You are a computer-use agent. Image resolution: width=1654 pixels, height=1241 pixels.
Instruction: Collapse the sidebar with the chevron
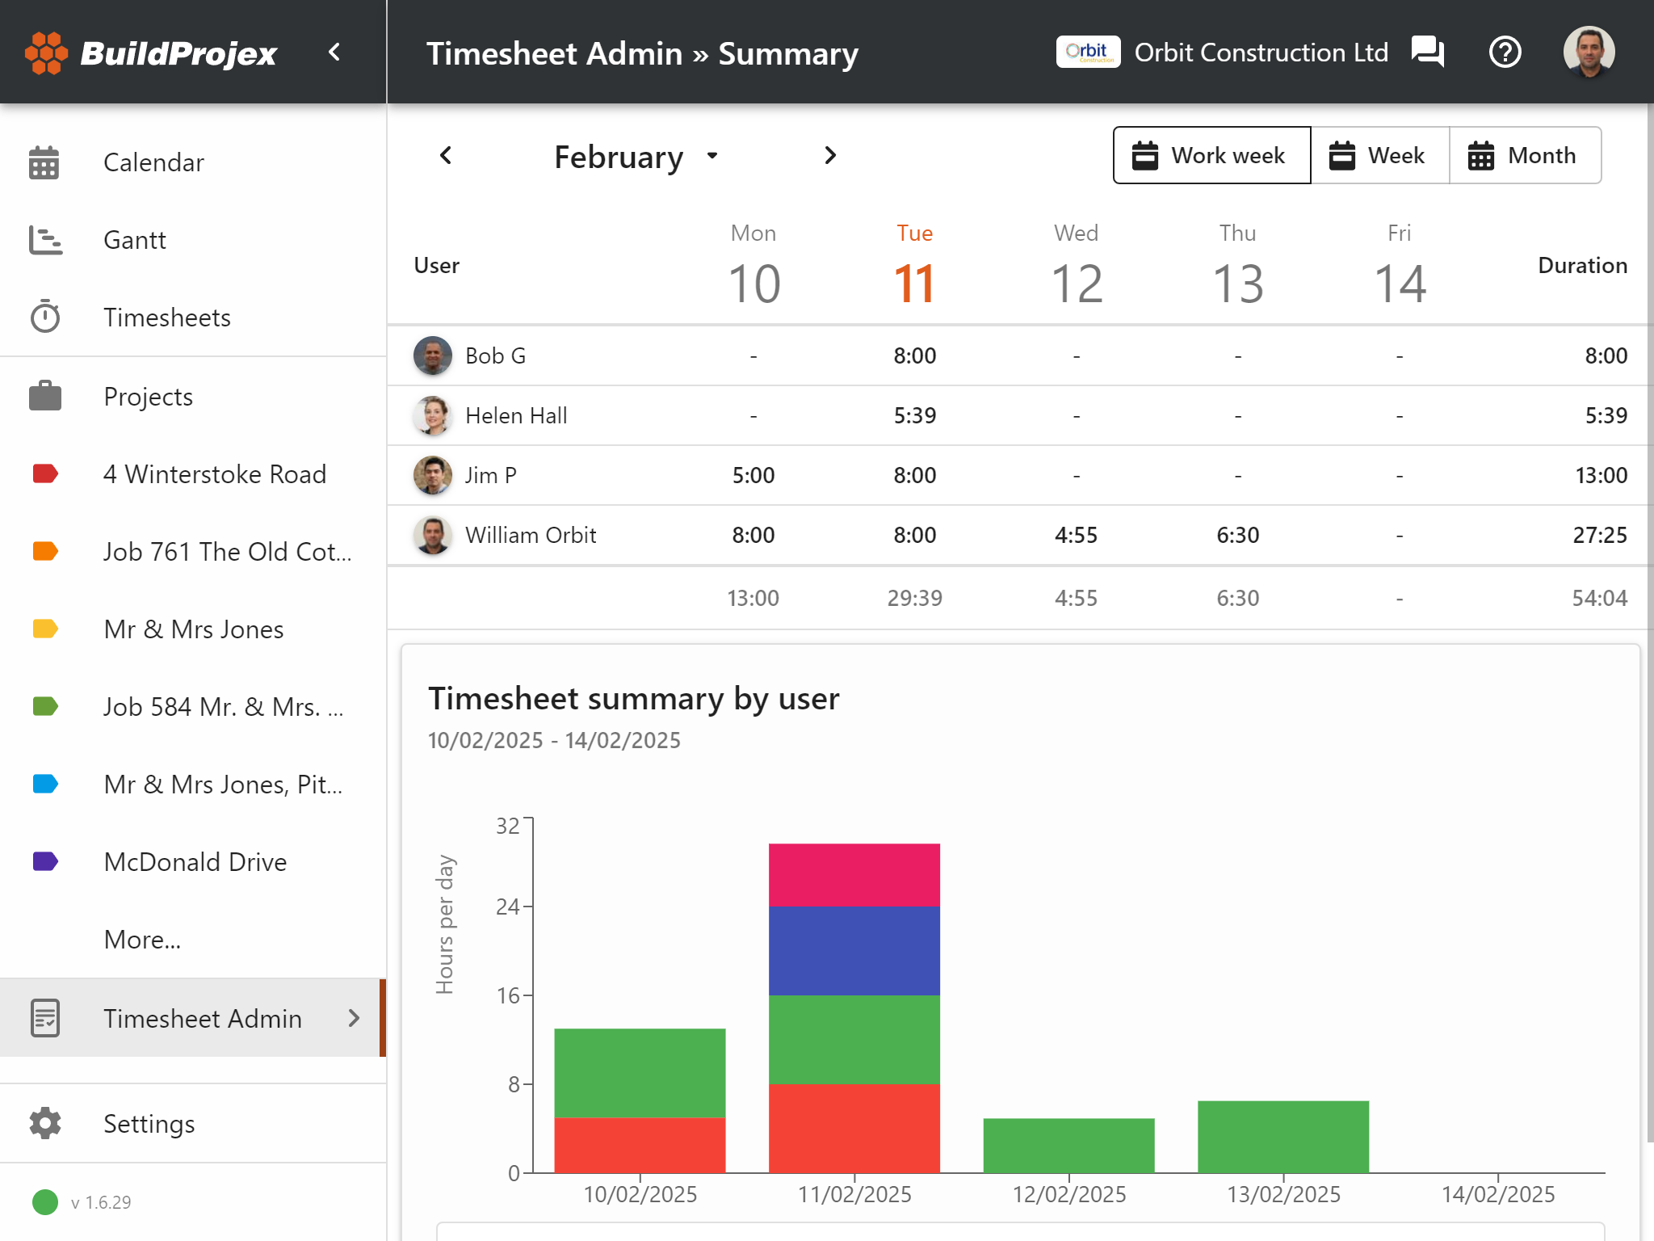pos(334,53)
